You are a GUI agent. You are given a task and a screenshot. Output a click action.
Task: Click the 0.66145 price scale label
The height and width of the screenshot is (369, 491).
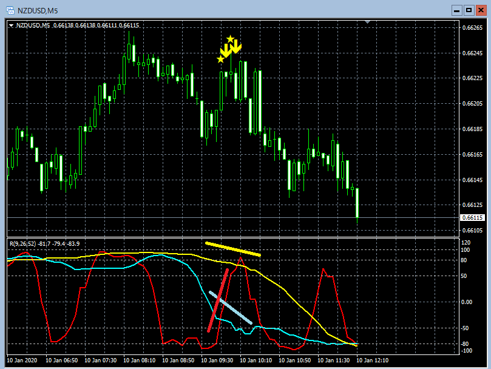pyautogui.click(x=473, y=180)
